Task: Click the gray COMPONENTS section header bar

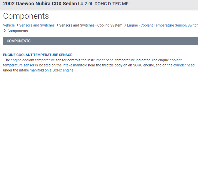Action: [x=101, y=41]
